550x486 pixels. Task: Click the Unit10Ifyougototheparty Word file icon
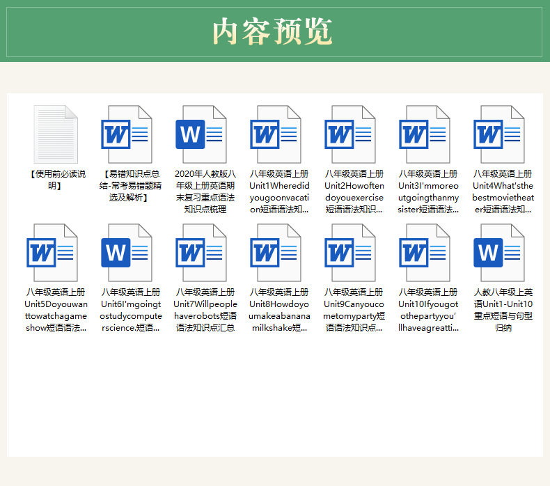(425, 253)
